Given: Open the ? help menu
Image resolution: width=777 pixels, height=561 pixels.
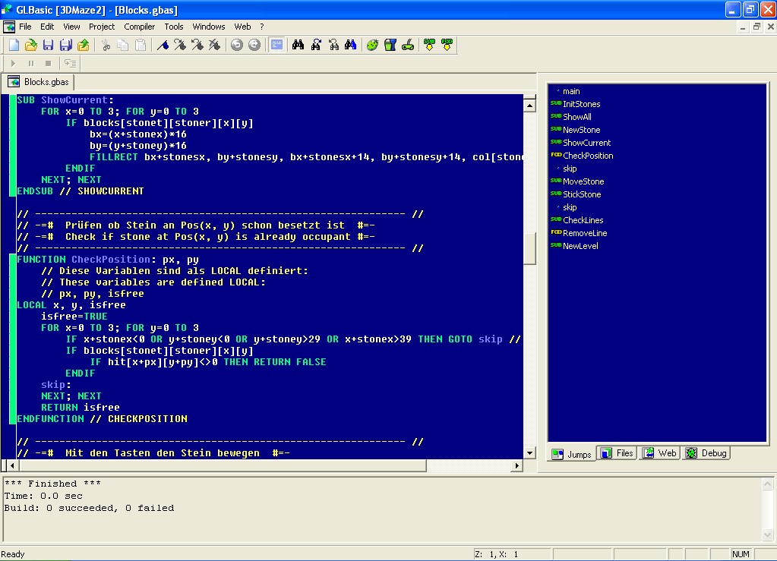Looking at the screenshot, I should click(261, 27).
